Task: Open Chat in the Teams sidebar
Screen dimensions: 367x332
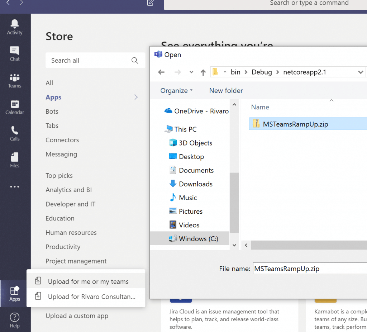Action: click(14, 54)
